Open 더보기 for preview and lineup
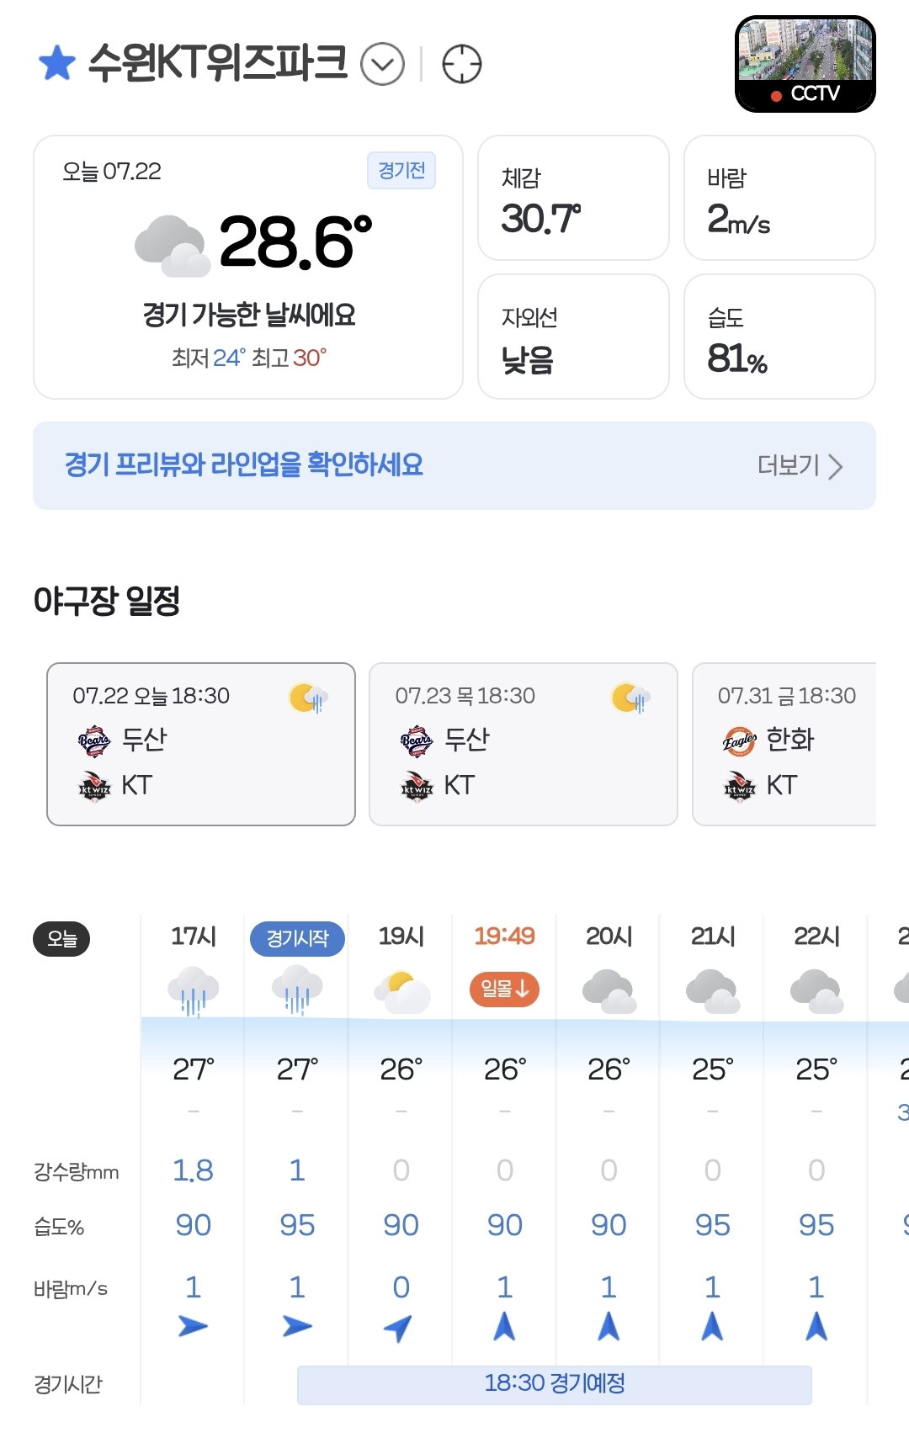Viewport: 909px width, 1438px height. 800,465
